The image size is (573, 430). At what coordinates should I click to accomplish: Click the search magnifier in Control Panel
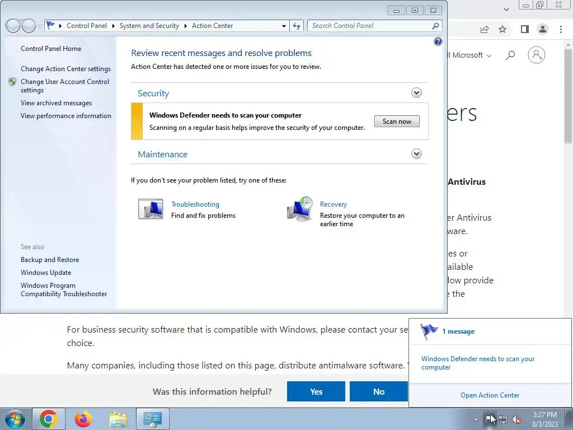tap(435, 26)
